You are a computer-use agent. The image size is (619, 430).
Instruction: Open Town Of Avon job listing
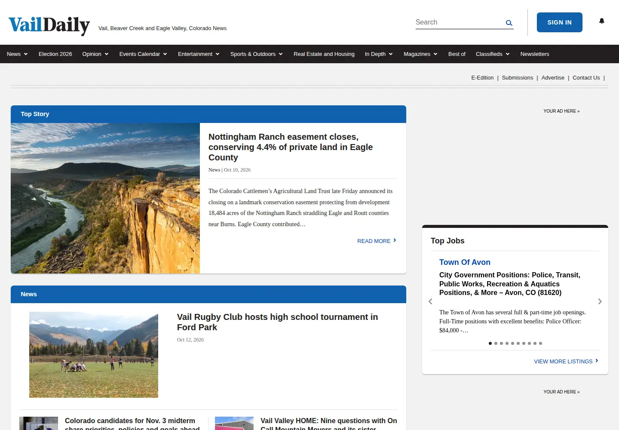click(465, 262)
